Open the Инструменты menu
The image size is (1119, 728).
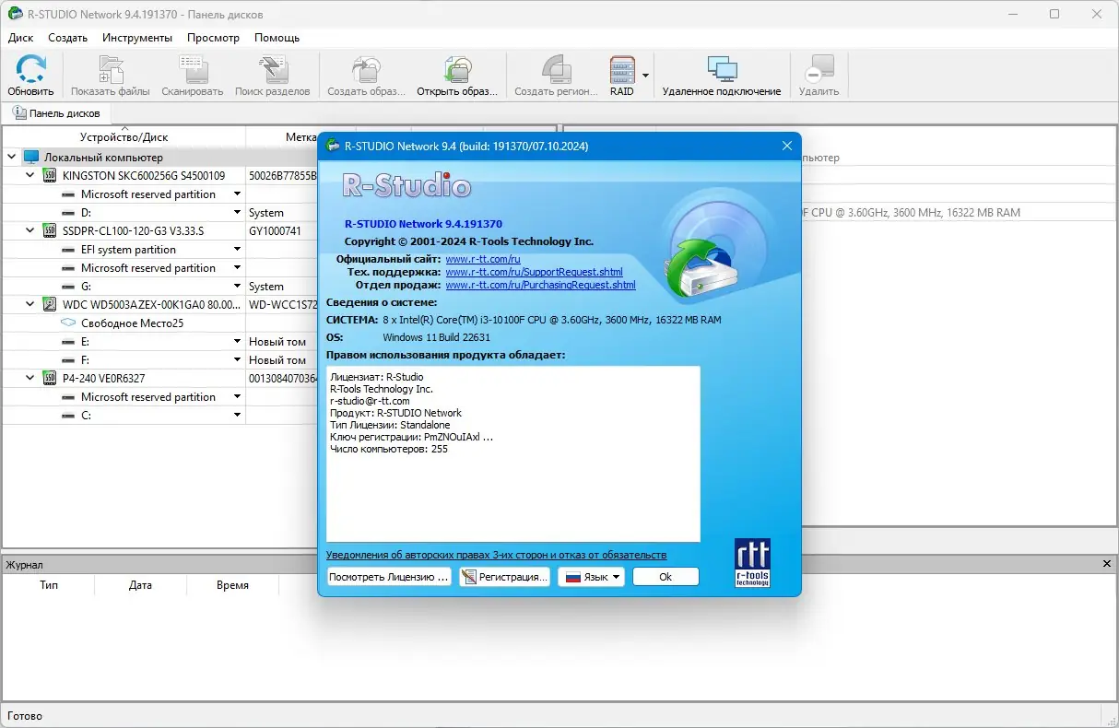click(x=137, y=38)
